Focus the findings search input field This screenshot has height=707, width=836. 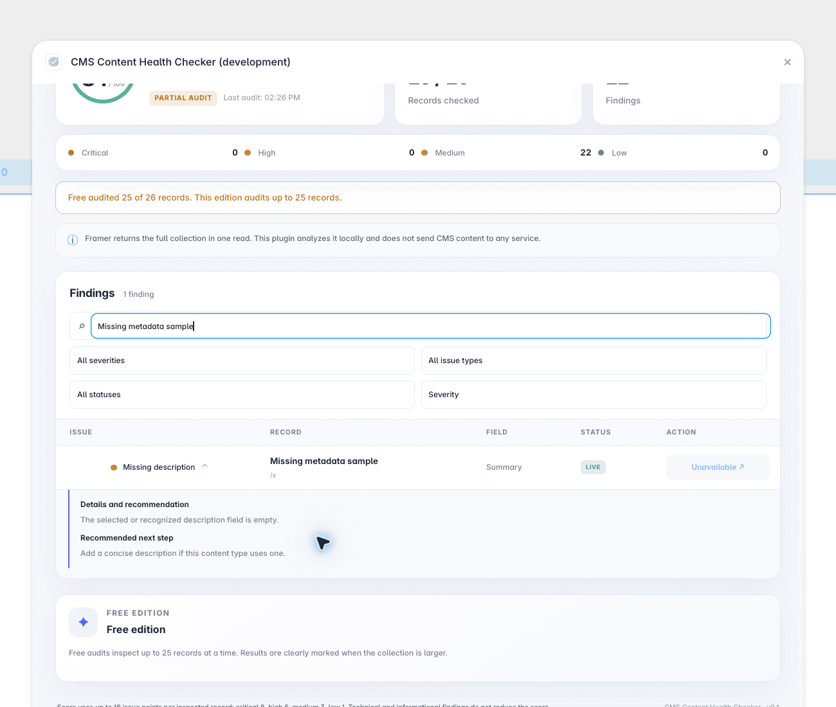point(430,326)
